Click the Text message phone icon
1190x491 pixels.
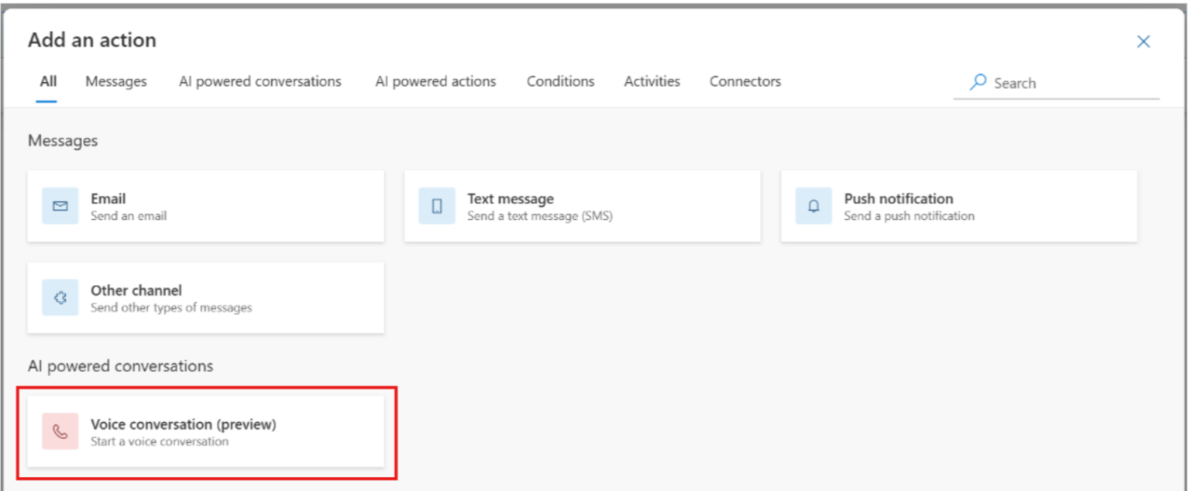tap(437, 205)
